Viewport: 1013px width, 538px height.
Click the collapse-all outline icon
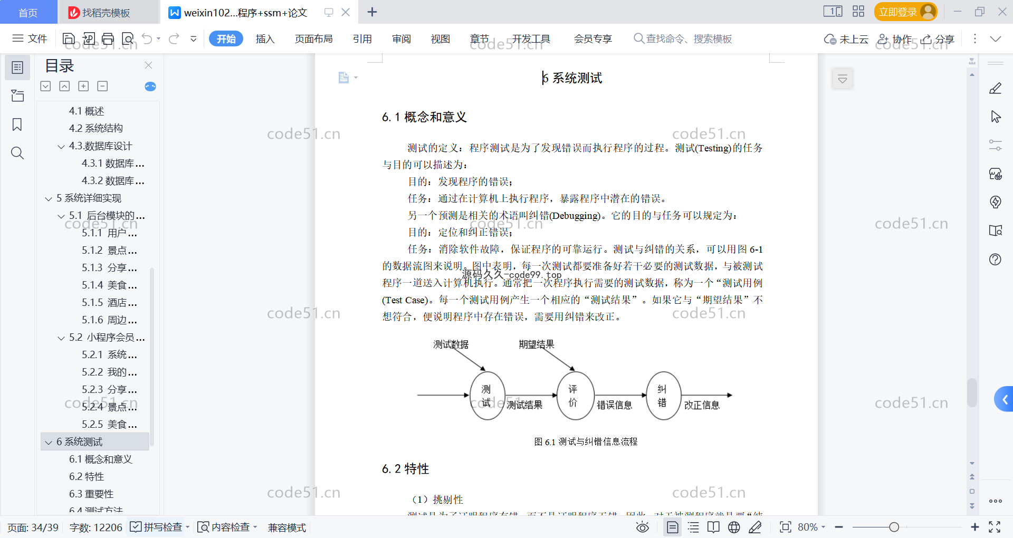coord(64,86)
